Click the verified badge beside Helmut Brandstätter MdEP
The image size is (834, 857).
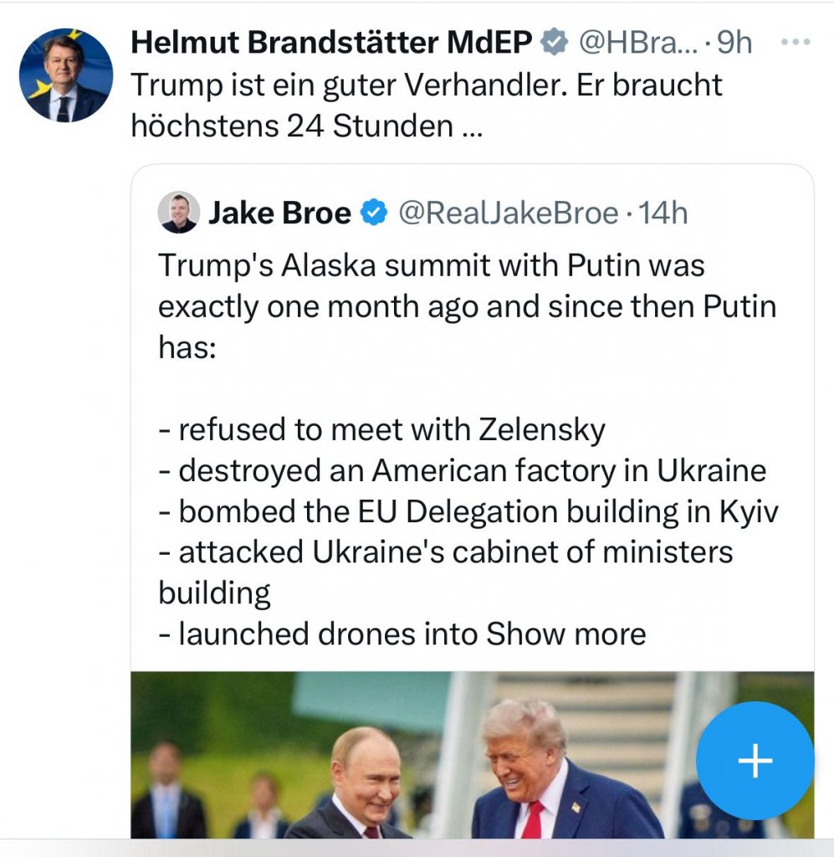pyautogui.click(x=552, y=43)
